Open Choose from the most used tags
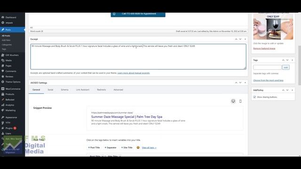301x169 pixels. pyautogui.click(x=268, y=80)
